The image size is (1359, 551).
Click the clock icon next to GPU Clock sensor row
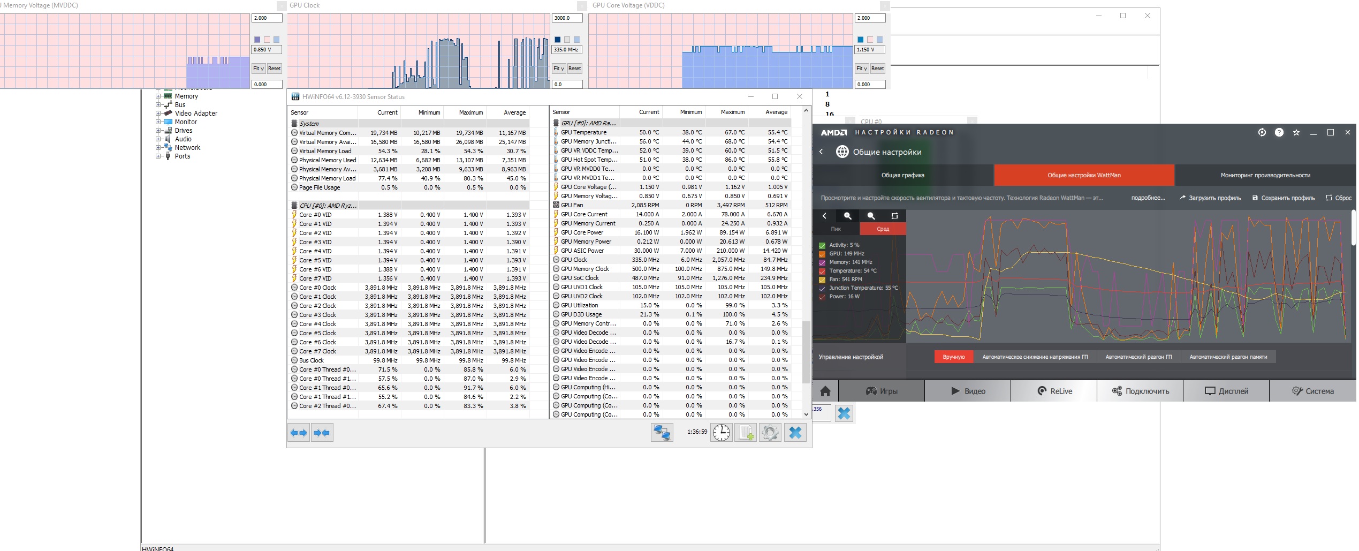[556, 260]
